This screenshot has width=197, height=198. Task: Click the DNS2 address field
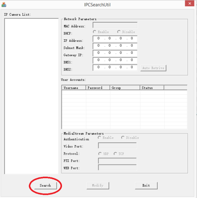(x=115, y=68)
